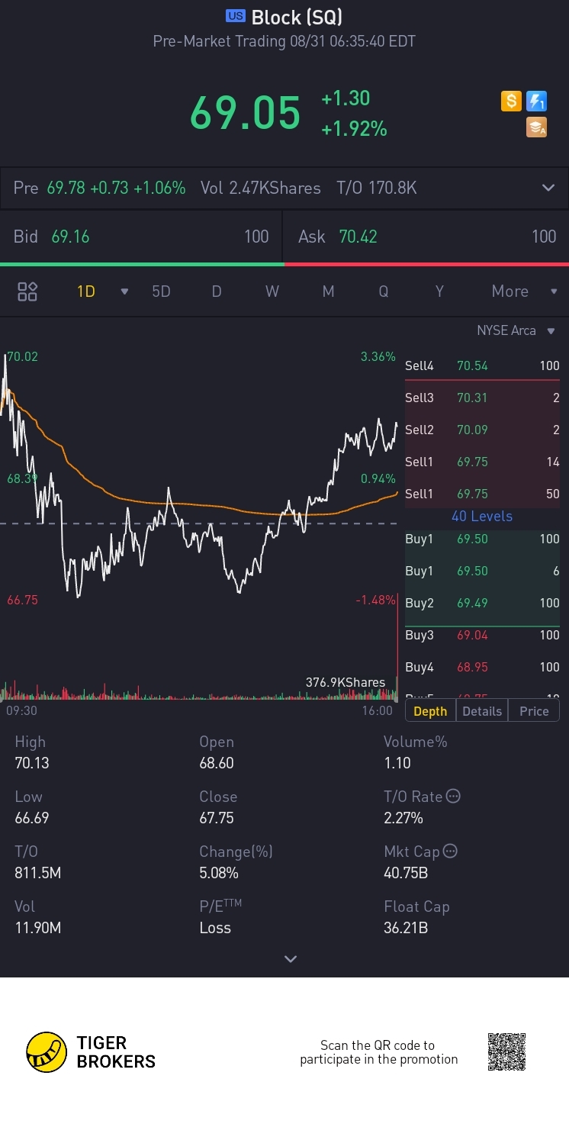This screenshot has width=569, height=1127.
Task: Tap the Vol 2.47KShares text
Action: 261,188
